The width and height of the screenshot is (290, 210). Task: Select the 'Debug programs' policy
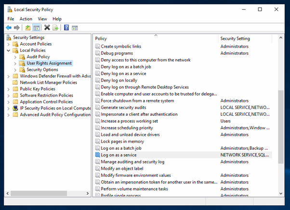tap(117, 53)
